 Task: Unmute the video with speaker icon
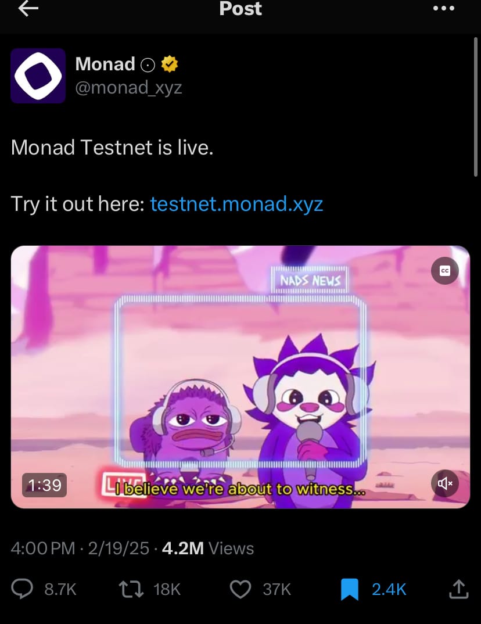point(445,483)
